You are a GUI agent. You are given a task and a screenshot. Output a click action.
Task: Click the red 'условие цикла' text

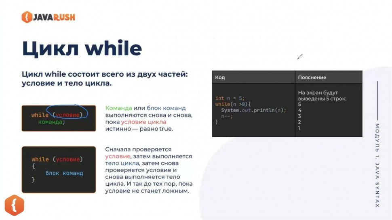[x=143, y=122]
